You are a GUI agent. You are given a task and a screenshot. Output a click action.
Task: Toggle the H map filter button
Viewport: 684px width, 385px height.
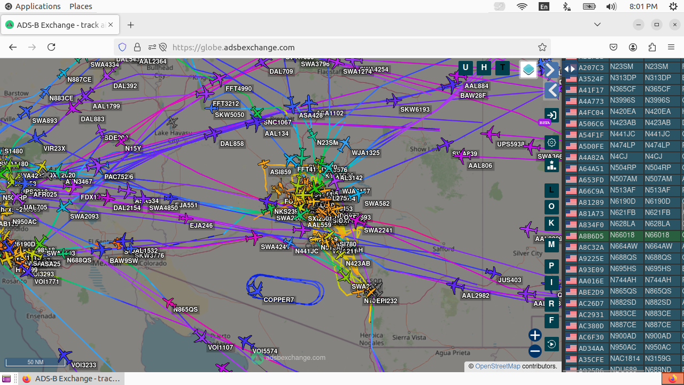click(484, 67)
